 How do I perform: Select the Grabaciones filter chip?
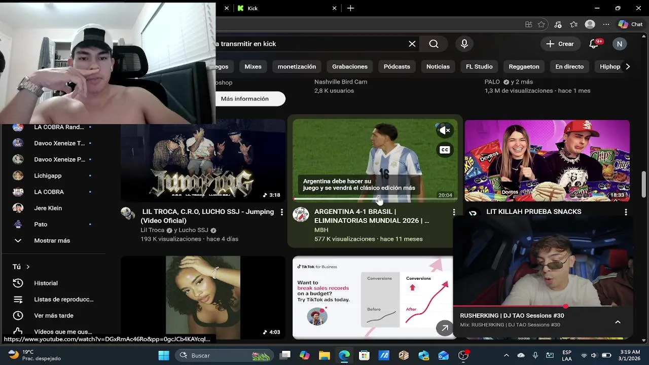click(350, 66)
